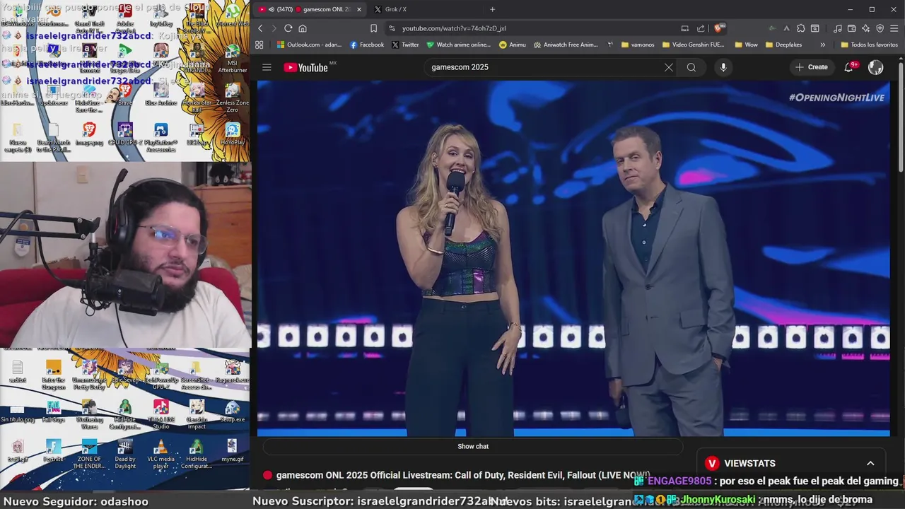Open the YouTube account avatar menu
This screenshot has width=905, height=509.
point(875,67)
